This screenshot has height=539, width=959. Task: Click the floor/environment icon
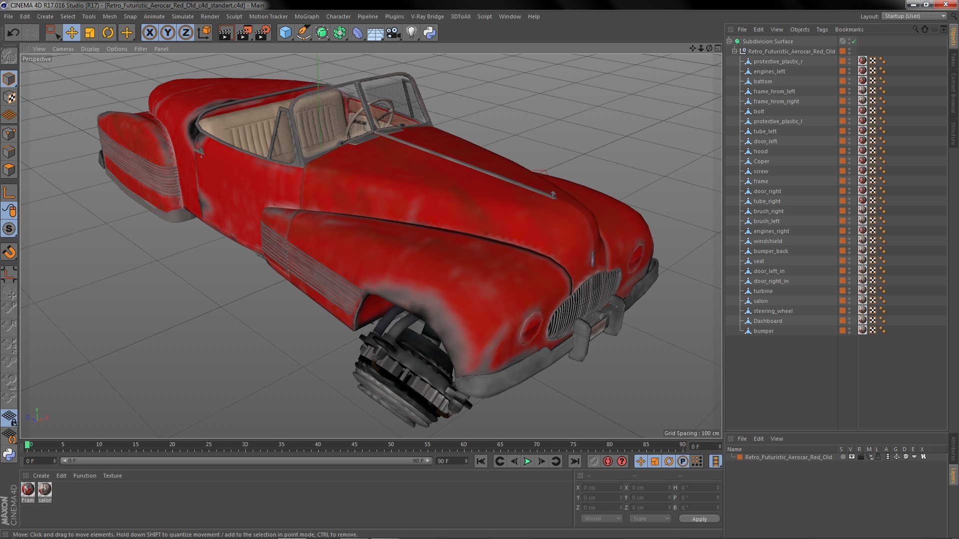click(376, 33)
